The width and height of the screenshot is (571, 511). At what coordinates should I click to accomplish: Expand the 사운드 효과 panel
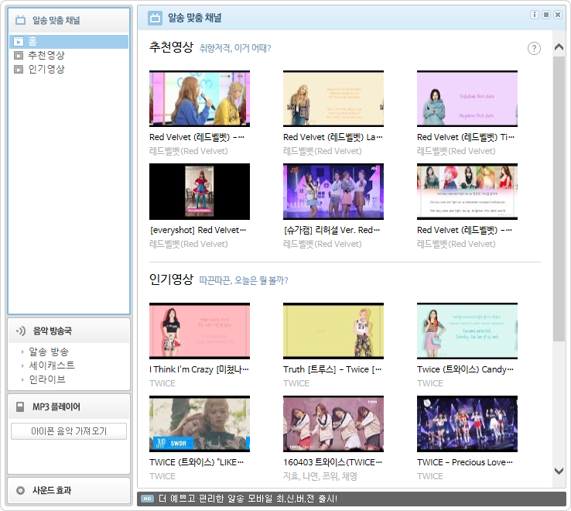[x=69, y=490]
